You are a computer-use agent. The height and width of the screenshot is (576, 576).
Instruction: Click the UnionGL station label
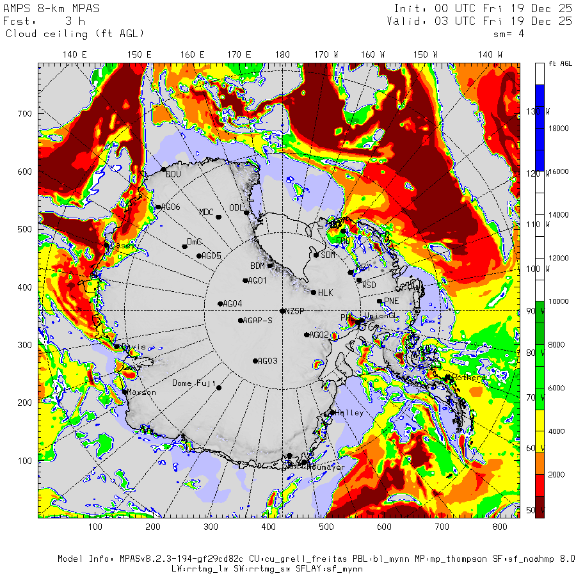pyautogui.click(x=381, y=316)
